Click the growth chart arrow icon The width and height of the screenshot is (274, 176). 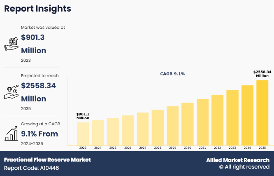11,133
